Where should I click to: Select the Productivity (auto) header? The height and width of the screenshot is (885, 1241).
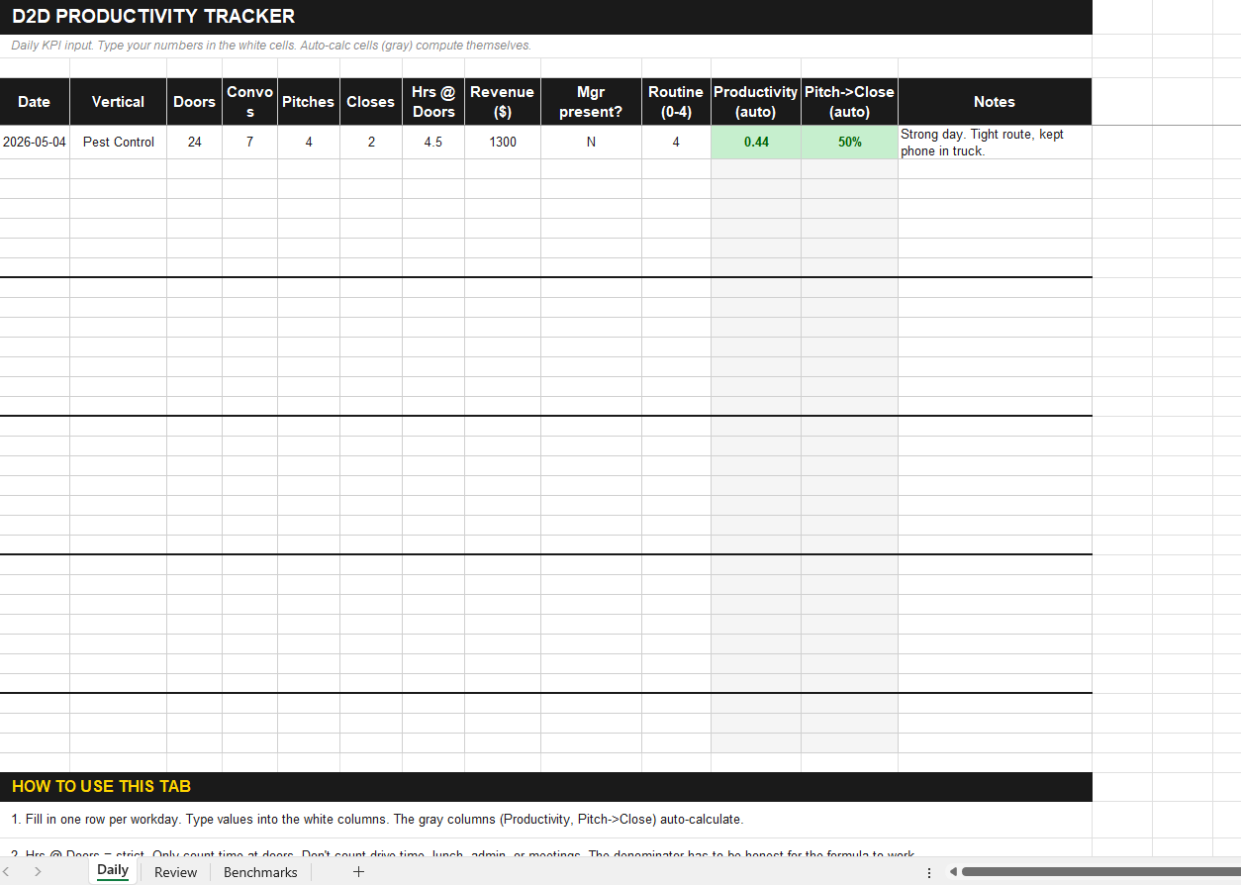tap(756, 102)
